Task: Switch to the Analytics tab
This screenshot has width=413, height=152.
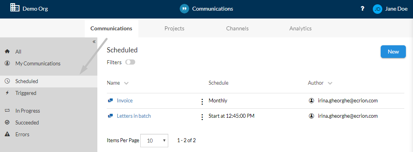Action: (301, 28)
